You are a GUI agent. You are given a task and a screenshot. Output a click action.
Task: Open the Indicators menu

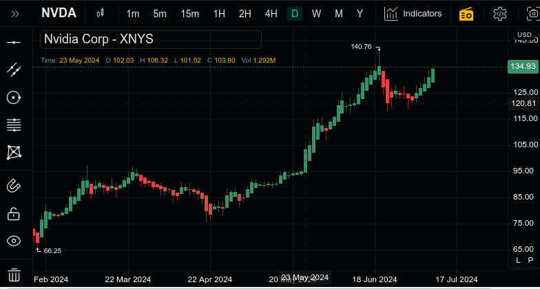pos(413,14)
